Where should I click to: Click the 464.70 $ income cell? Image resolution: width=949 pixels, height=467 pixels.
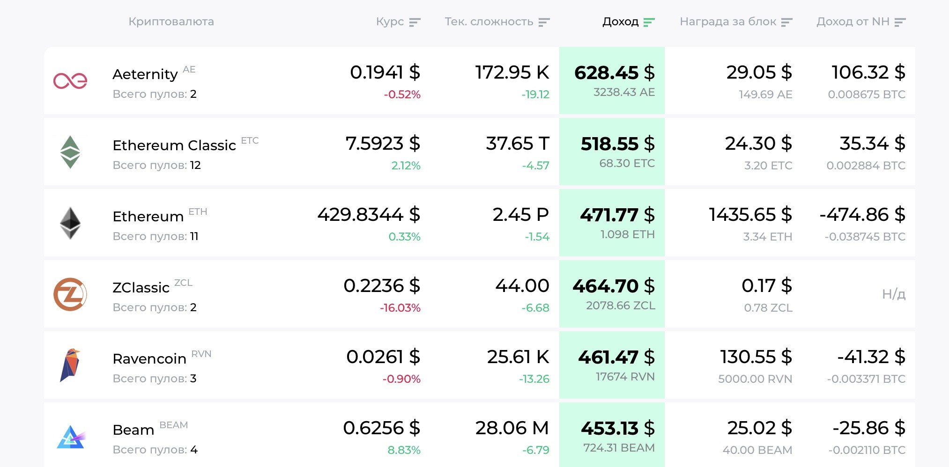[x=612, y=293]
